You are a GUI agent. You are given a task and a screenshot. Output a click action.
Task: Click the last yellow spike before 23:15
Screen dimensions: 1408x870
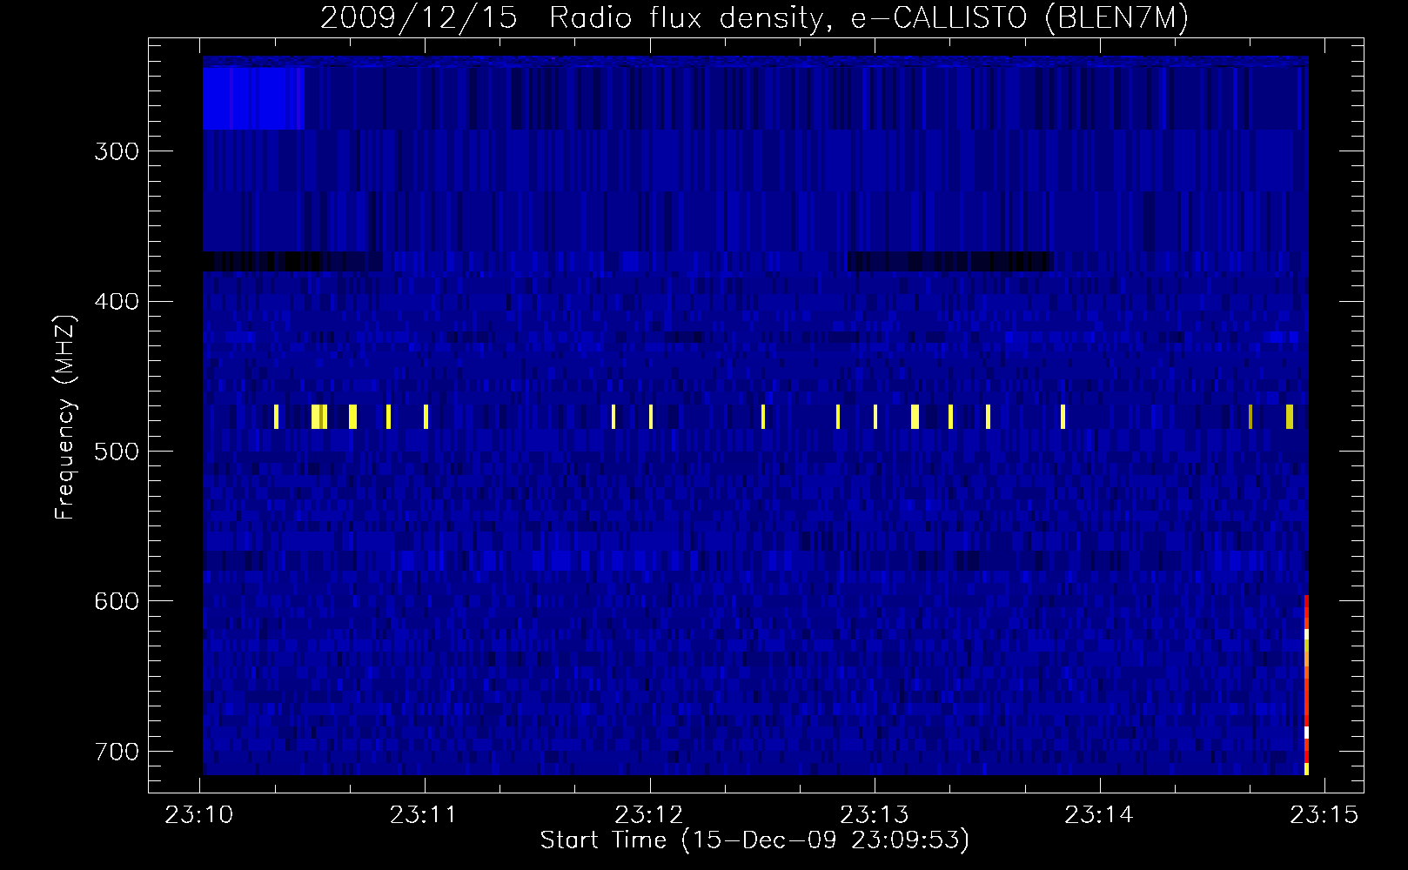click(x=1290, y=417)
